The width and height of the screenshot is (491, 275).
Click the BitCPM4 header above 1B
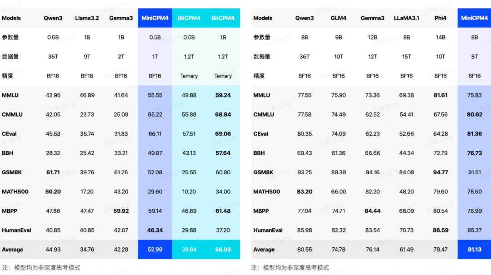tap(223, 18)
